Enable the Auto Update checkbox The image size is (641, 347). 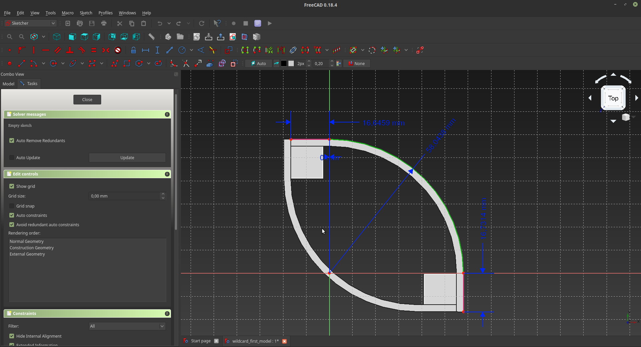click(12, 157)
